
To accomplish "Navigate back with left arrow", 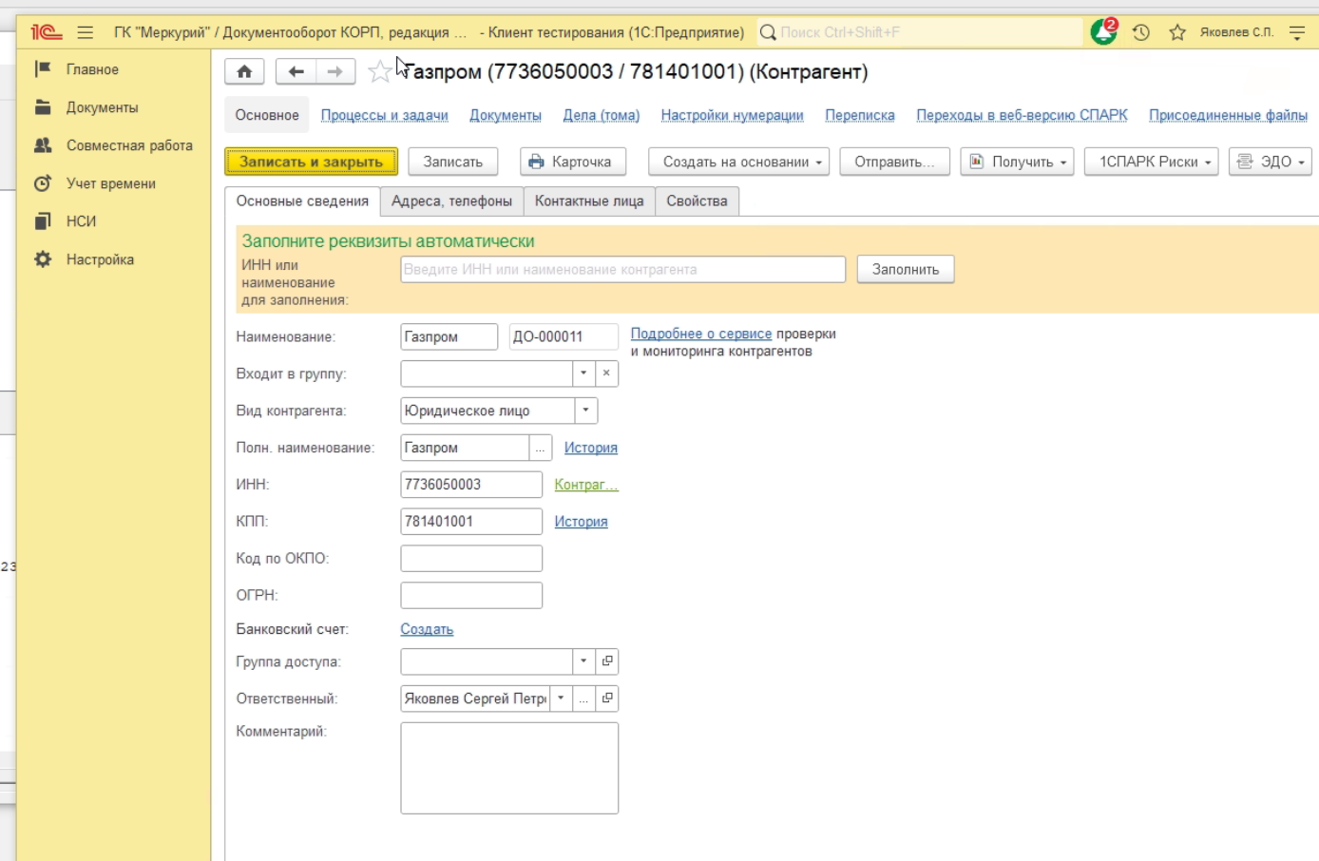I will (296, 71).
